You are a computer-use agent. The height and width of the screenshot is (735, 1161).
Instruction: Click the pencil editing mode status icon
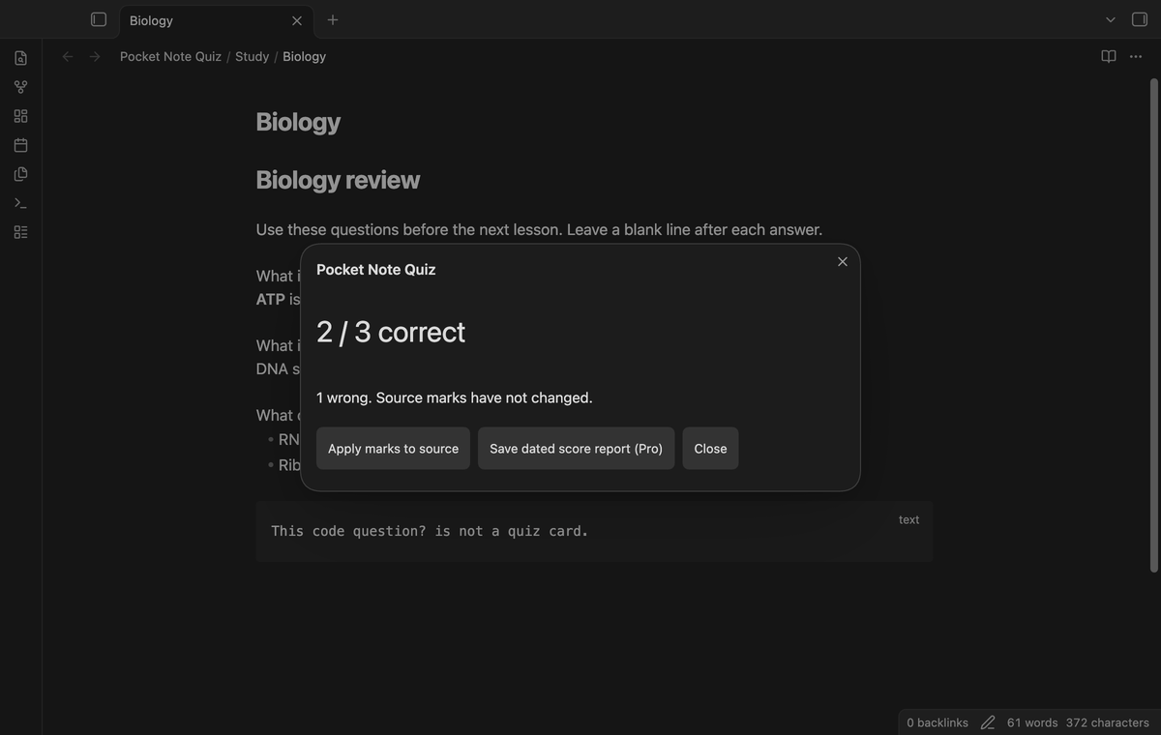988,722
